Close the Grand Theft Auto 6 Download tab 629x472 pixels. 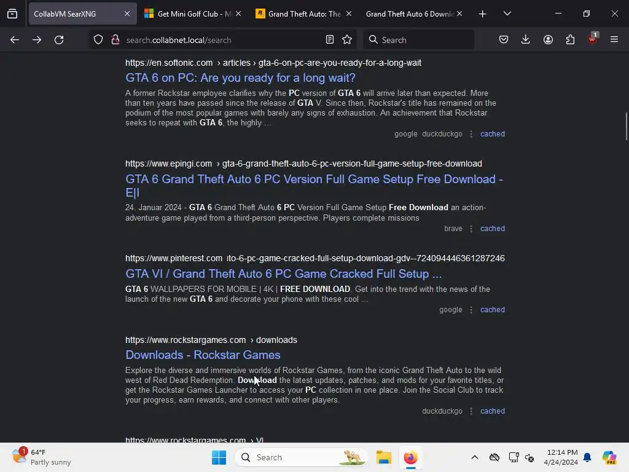(x=459, y=14)
